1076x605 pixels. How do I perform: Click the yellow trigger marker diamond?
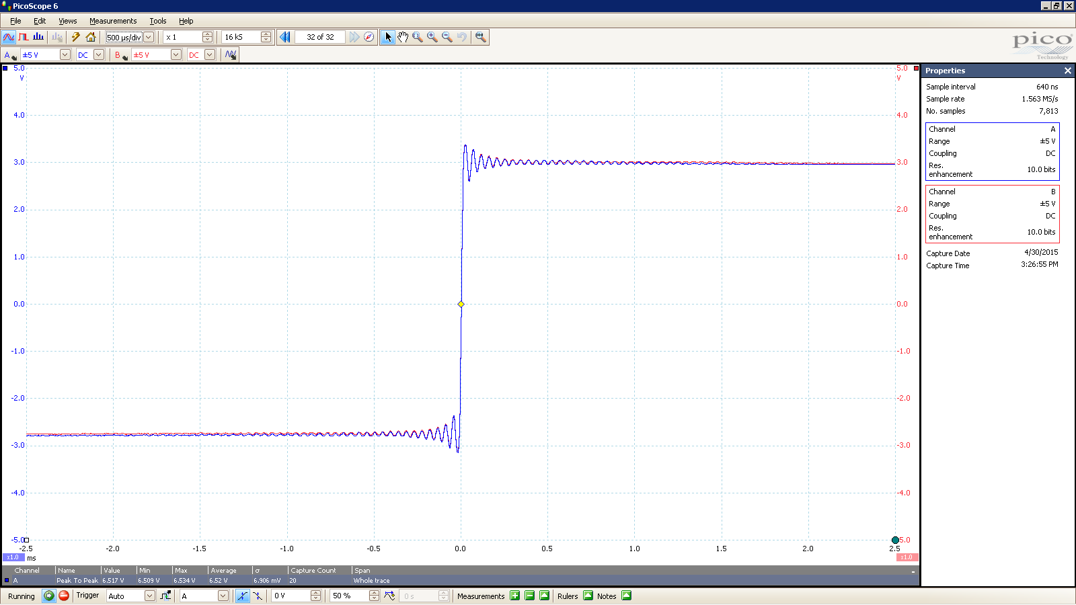[461, 305]
